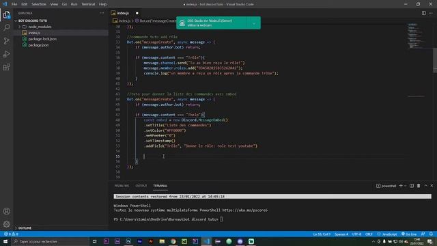Open the Search view in activity bar
This screenshot has height=246, width=437.
6,27
